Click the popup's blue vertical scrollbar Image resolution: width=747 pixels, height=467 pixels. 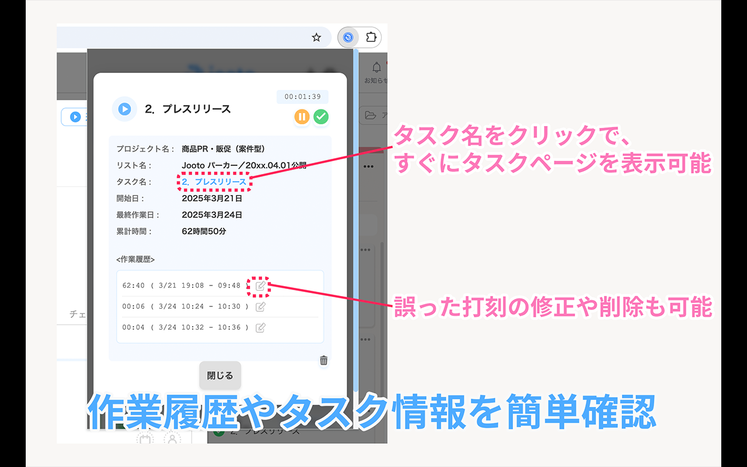coord(356,222)
